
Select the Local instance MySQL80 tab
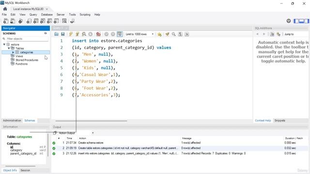28,9
